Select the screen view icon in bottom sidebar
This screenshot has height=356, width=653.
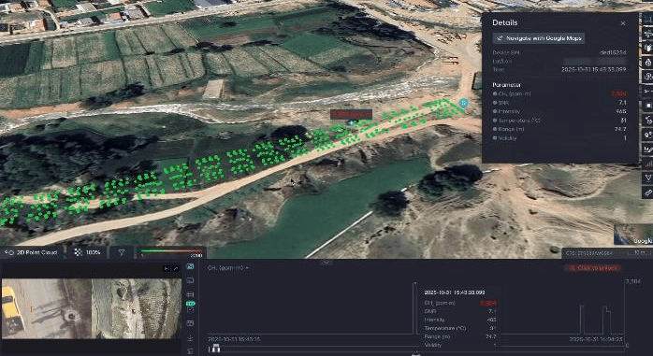(x=191, y=280)
